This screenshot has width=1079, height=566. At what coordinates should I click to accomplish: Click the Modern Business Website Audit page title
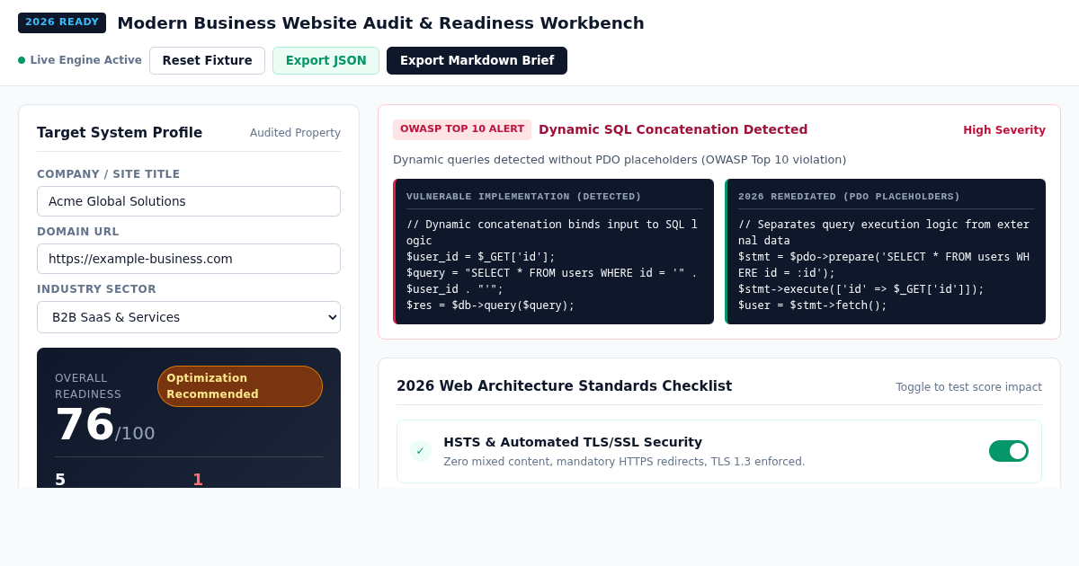[x=380, y=22]
